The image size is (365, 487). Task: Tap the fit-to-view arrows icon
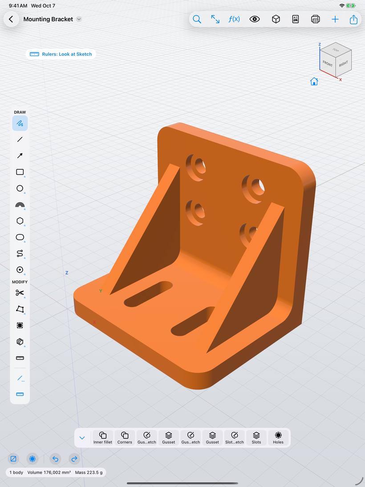click(x=215, y=19)
